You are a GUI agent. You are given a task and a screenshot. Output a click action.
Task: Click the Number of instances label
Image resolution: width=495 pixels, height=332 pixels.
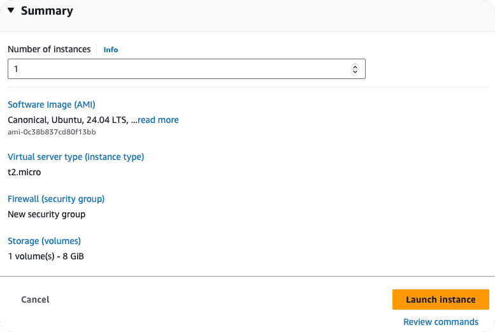coord(49,49)
